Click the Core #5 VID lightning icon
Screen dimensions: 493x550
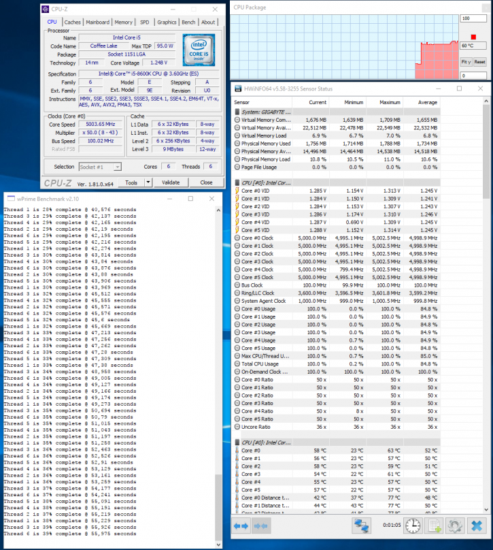coord(237,230)
